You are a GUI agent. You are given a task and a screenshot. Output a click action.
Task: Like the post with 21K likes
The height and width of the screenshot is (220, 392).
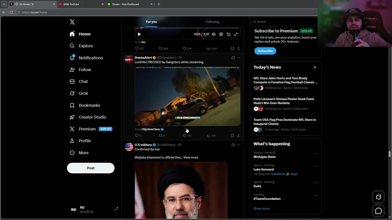click(x=187, y=48)
